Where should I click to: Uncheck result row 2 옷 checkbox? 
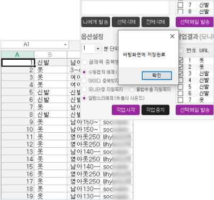click(180, 67)
